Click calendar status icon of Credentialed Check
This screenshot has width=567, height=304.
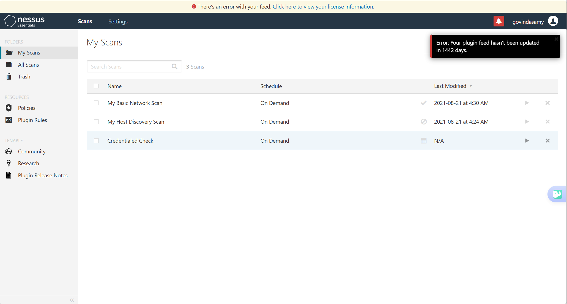click(424, 141)
